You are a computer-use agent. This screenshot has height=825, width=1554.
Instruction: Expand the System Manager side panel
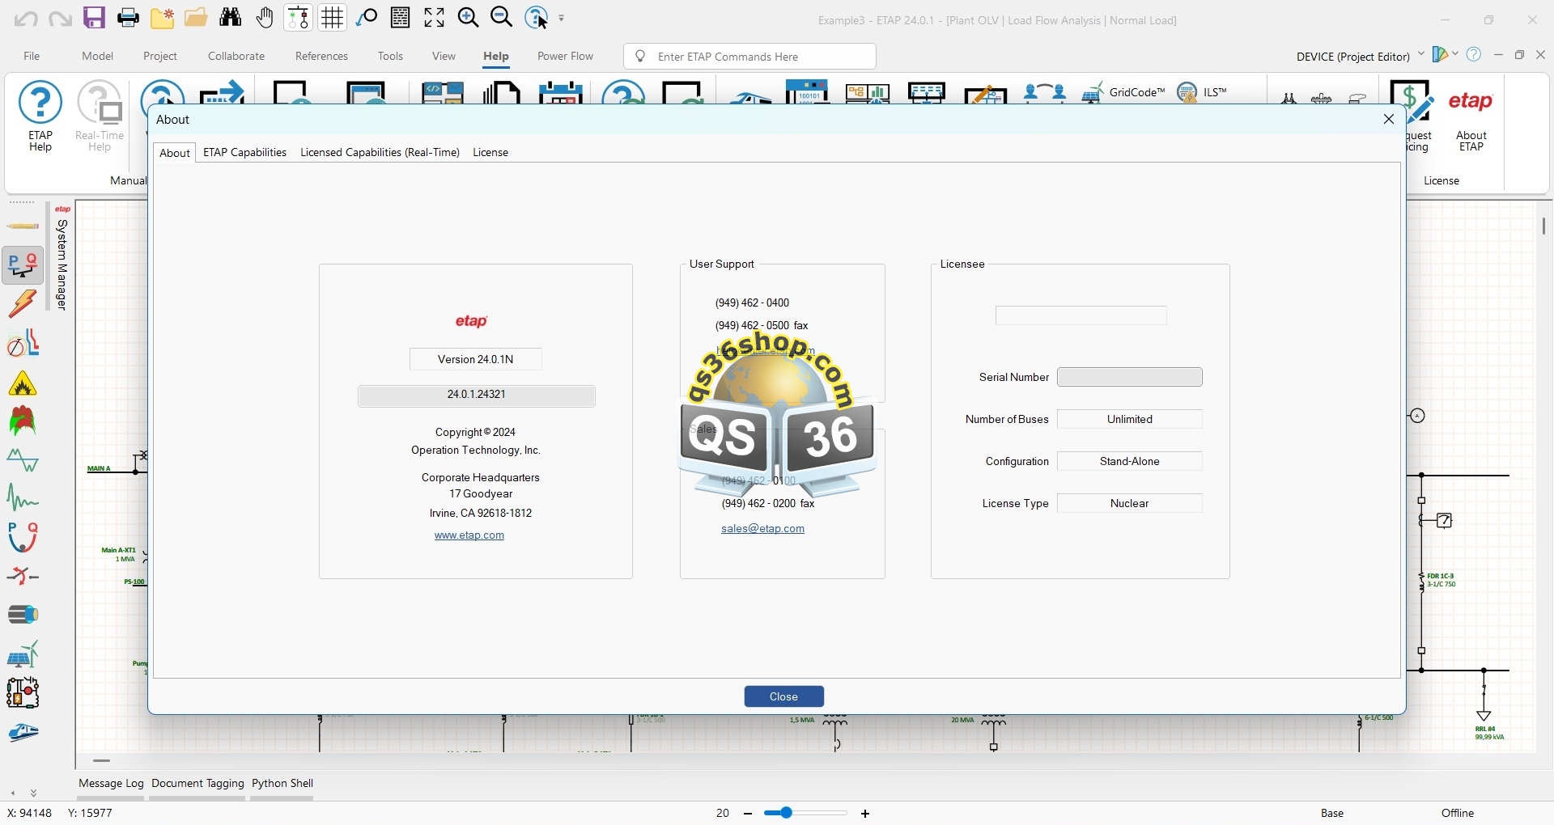coord(62,257)
